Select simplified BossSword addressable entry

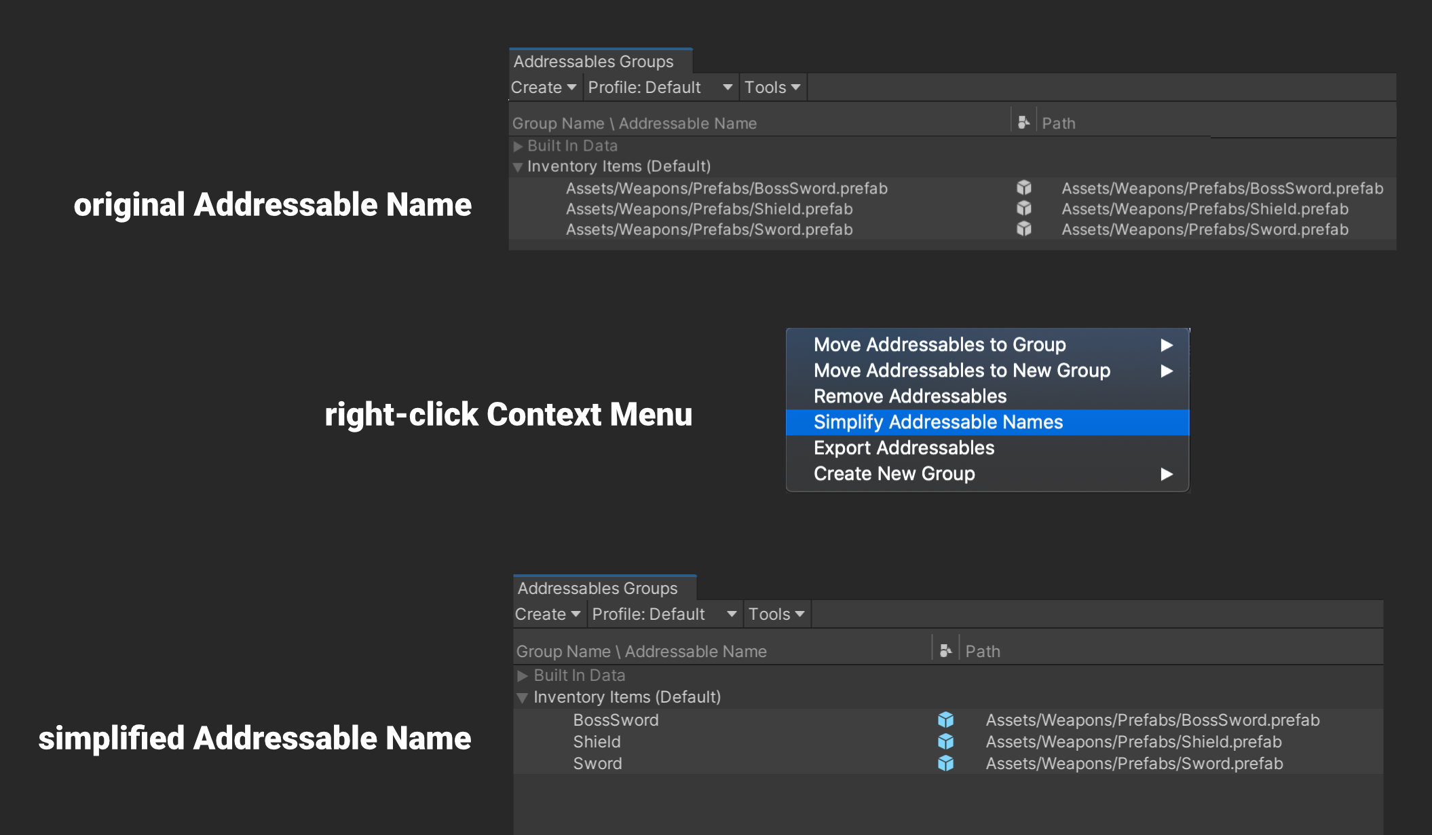point(616,720)
